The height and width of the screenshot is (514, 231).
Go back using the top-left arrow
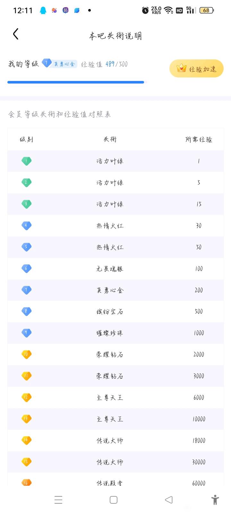(x=16, y=34)
